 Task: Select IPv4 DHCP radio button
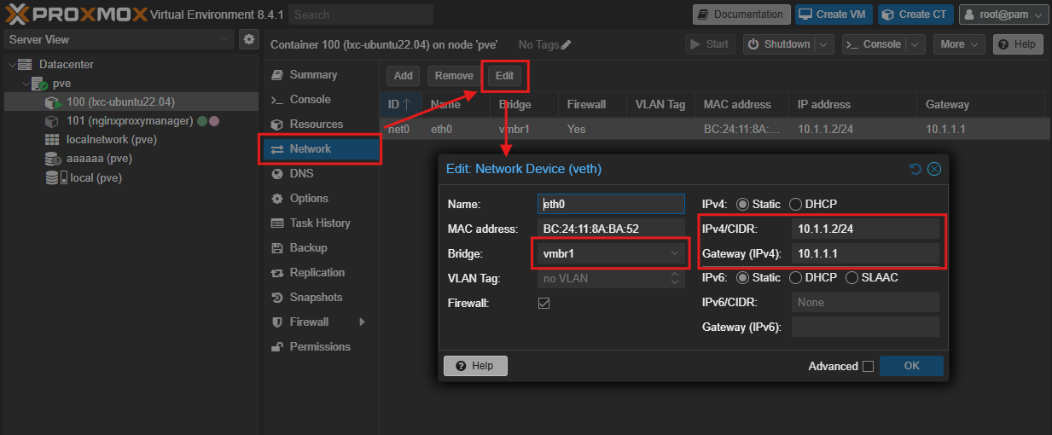(795, 205)
